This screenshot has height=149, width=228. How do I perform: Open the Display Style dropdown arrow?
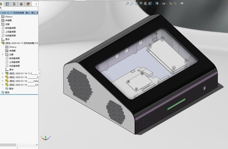pos(160,4)
